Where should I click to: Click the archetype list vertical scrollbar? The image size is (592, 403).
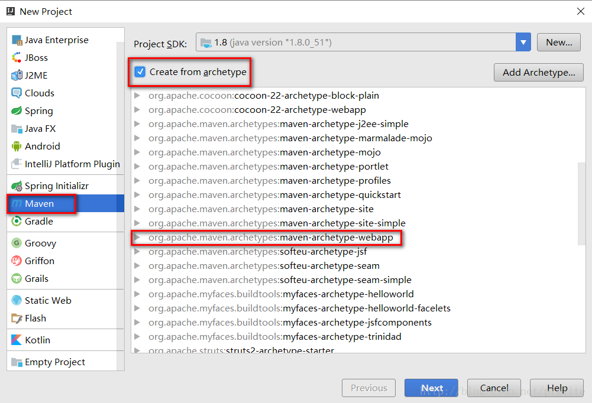(x=581, y=204)
